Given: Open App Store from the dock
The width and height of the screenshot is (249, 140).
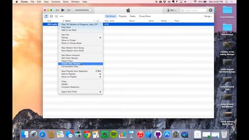Looking at the screenshot, I should pos(167,135).
